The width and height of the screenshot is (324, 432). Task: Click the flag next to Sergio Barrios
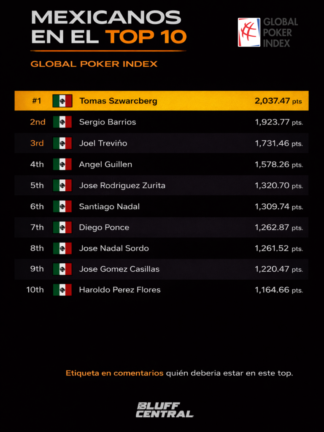coord(62,122)
